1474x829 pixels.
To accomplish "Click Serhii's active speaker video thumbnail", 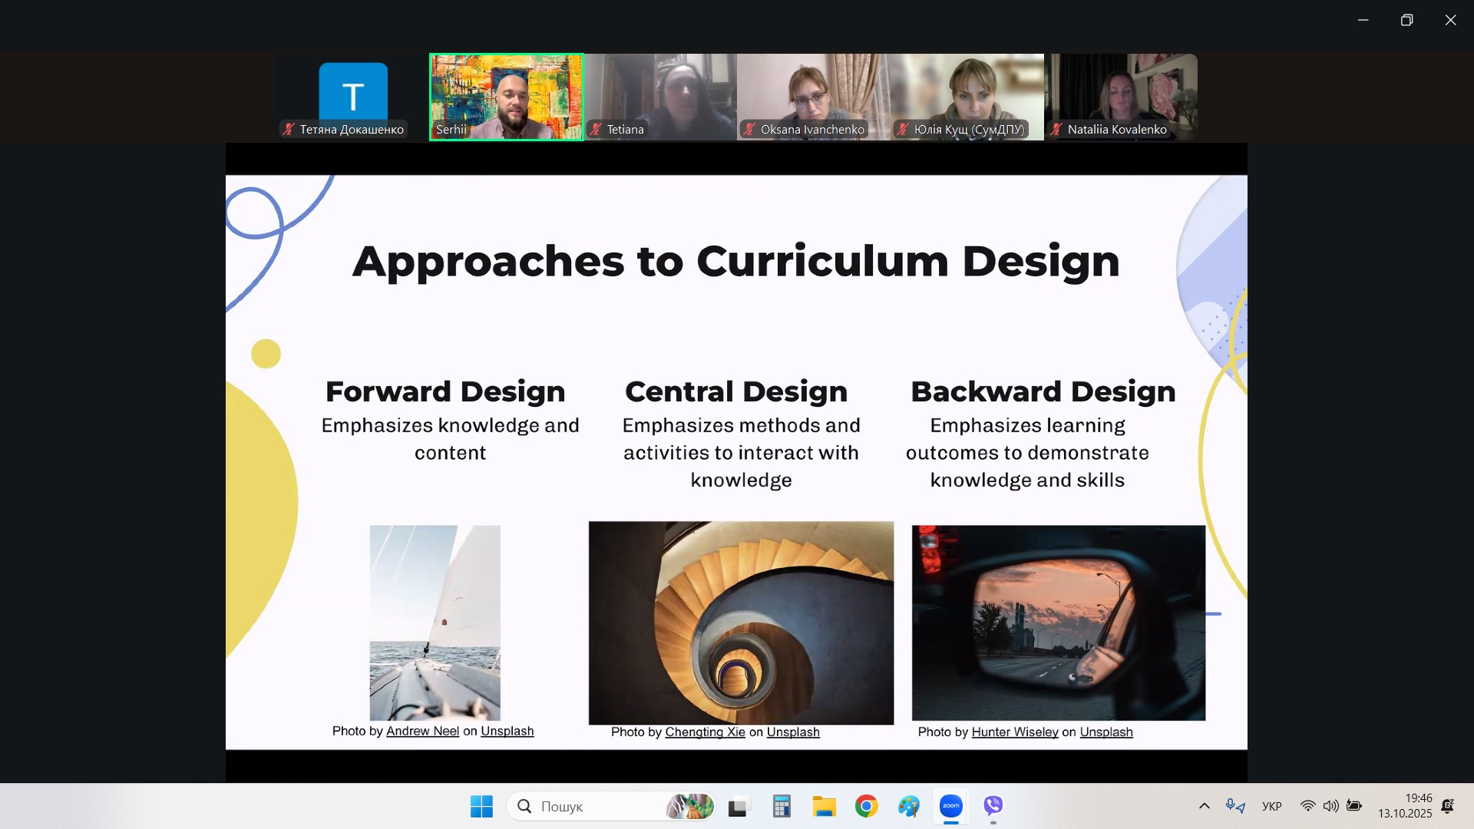I will click(x=506, y=96).
